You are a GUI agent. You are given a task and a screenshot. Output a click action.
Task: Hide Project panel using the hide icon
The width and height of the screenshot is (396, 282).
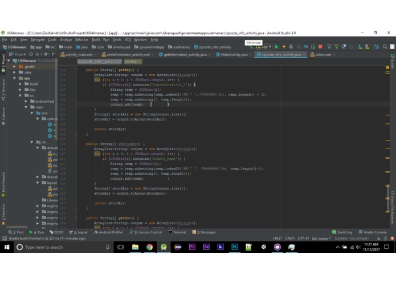[x=54, y=54]
